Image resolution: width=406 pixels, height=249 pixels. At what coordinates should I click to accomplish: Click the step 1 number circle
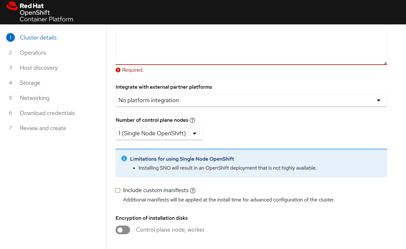tap(10, 38)
